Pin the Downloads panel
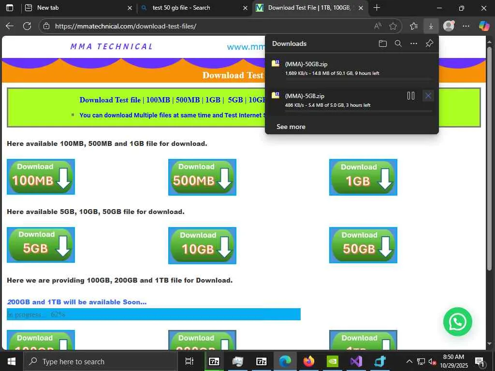 coord(429,43)
